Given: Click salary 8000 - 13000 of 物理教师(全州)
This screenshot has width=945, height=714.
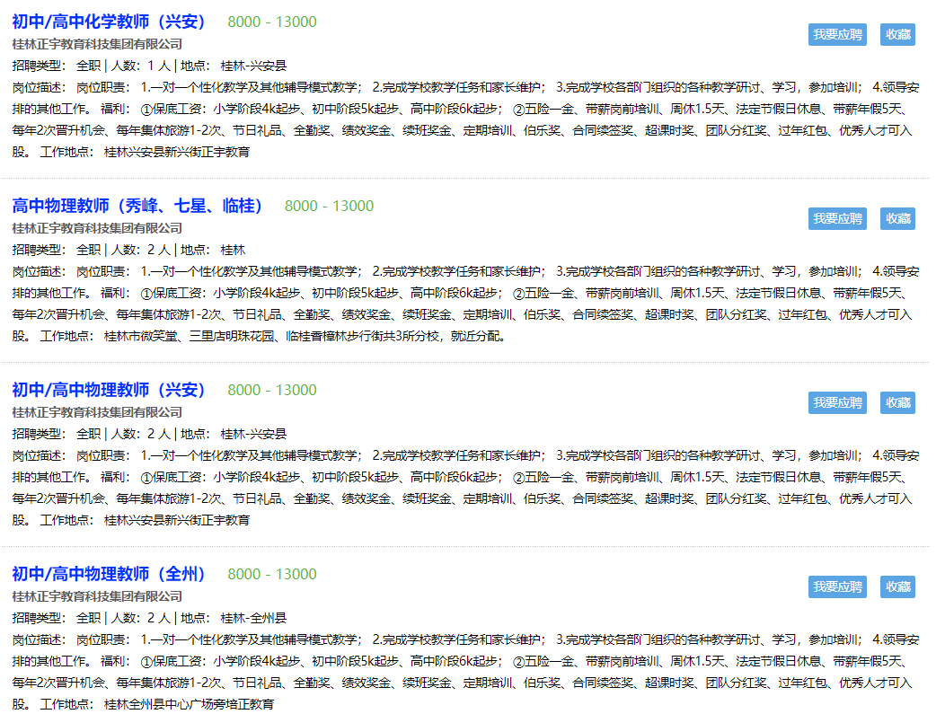Looking at the screenshot, I should click(272, 574).
